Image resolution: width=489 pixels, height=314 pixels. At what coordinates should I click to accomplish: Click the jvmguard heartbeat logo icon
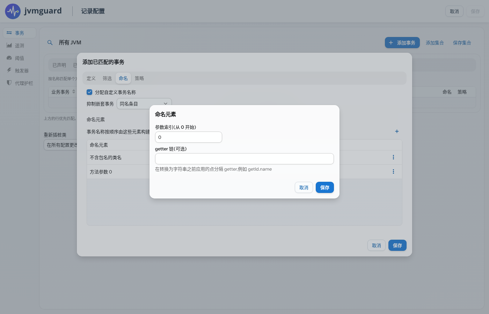(13, 12)
